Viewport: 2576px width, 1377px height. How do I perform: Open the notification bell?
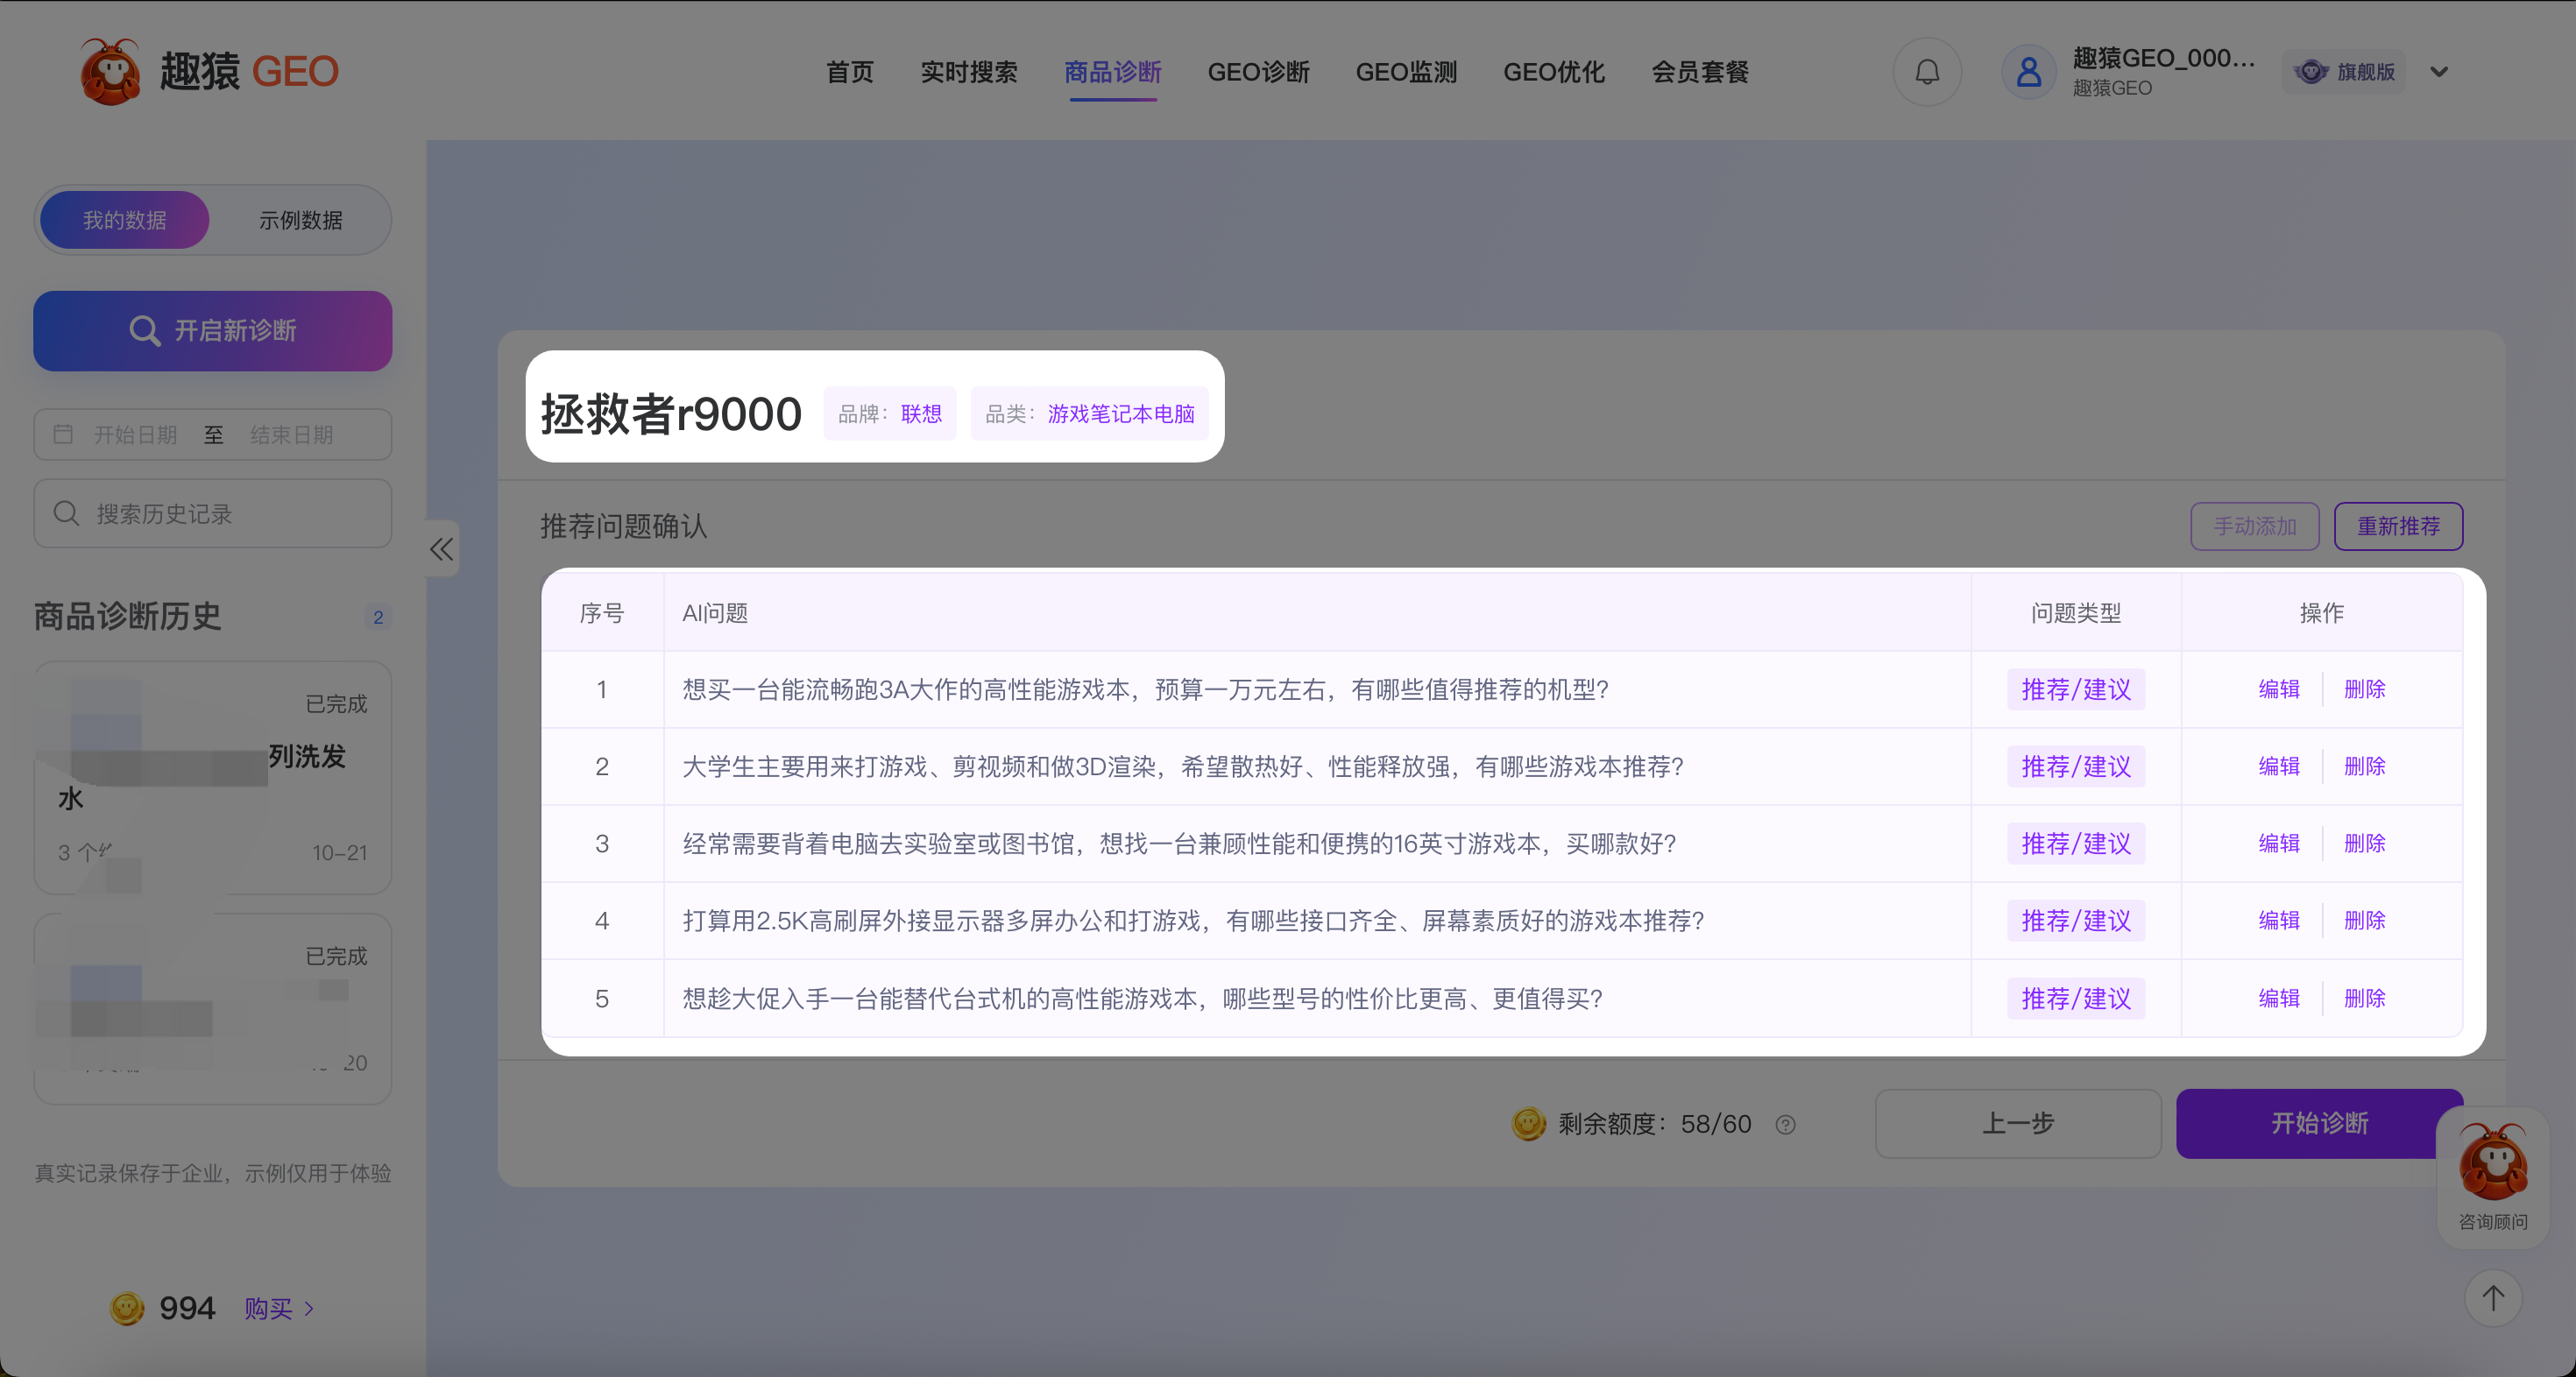click(x=1927, y=72)
